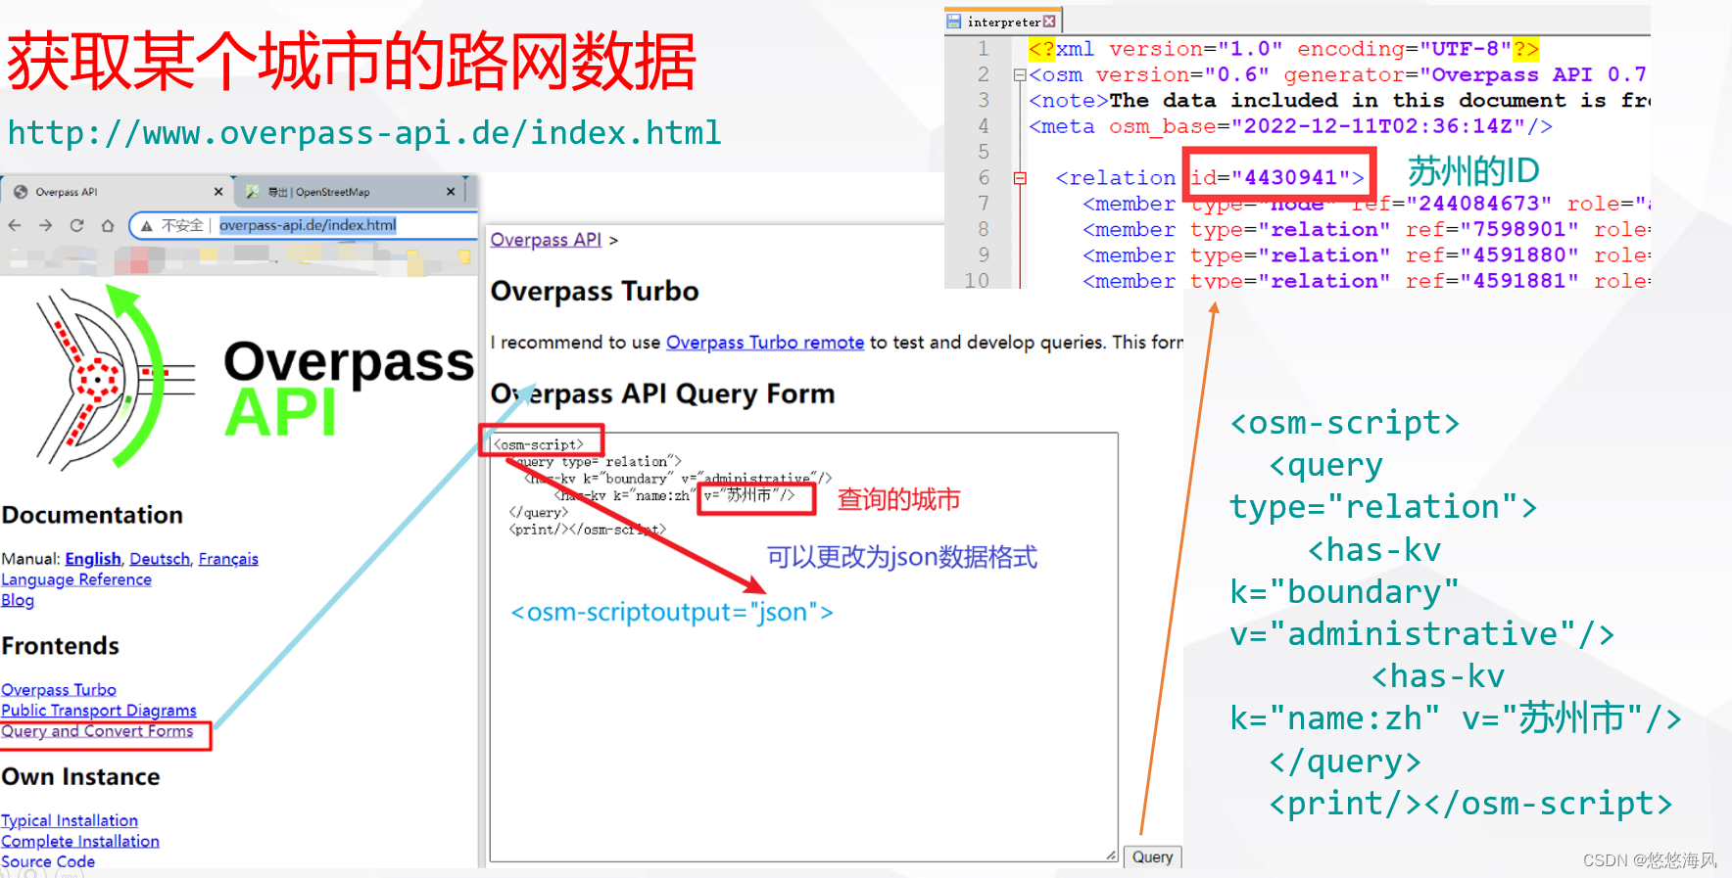Click line number 4 in editor

[x=984, y=126]
